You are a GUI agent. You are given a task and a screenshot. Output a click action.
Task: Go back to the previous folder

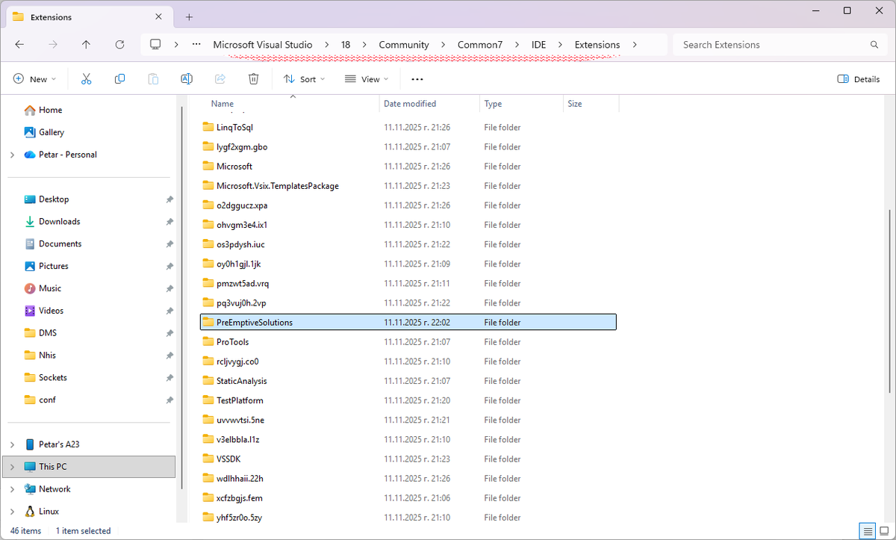click(x=19, y=45)
